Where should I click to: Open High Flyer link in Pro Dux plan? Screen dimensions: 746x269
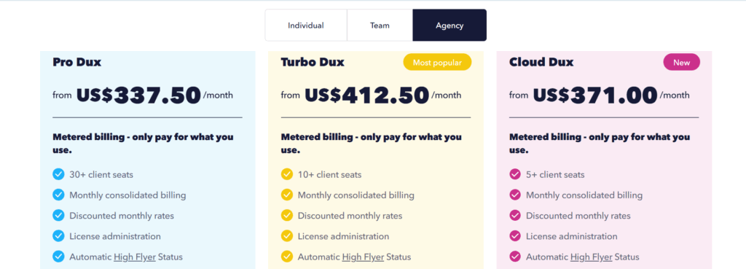[135, 257]
